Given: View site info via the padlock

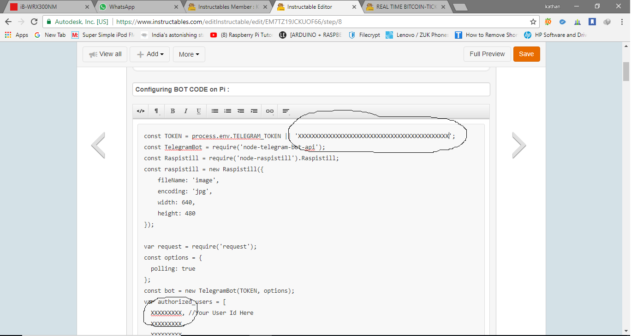Looking at the screenshot, I should click(x=49, y=22).
